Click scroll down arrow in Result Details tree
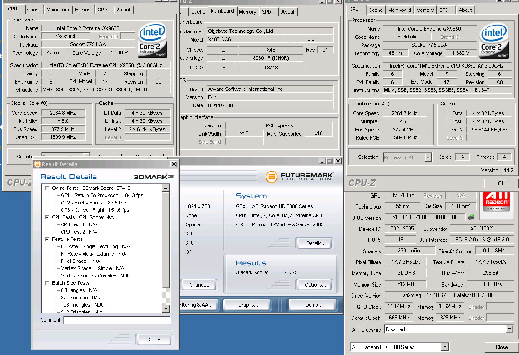The image size is (519, 355). coord(166,309)
